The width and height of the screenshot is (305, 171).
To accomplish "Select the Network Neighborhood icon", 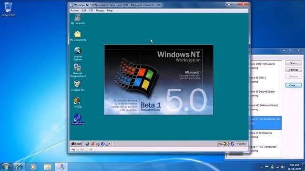I will coord(78,70).
